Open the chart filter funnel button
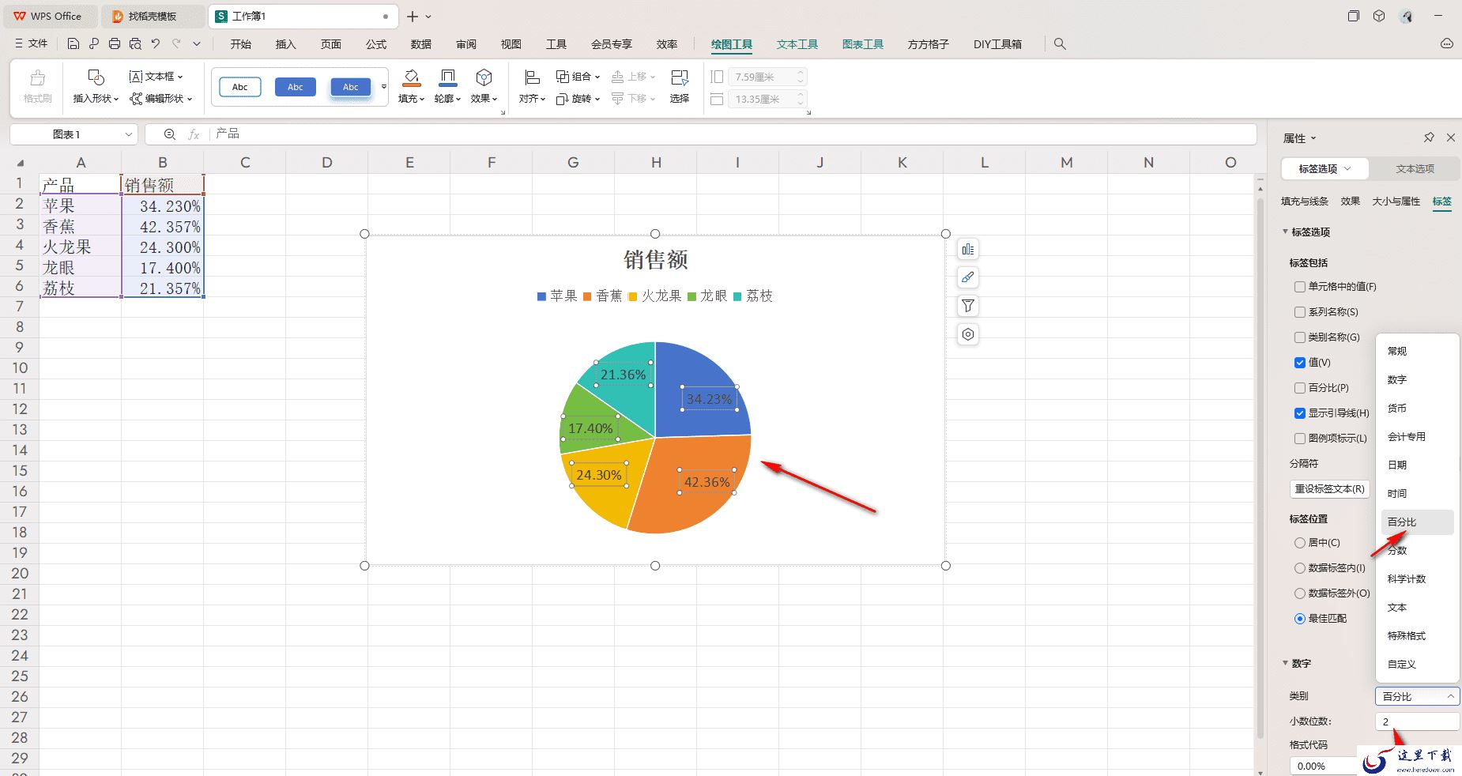This screenshot has width=1462, height=776. [x=968, y=306]
